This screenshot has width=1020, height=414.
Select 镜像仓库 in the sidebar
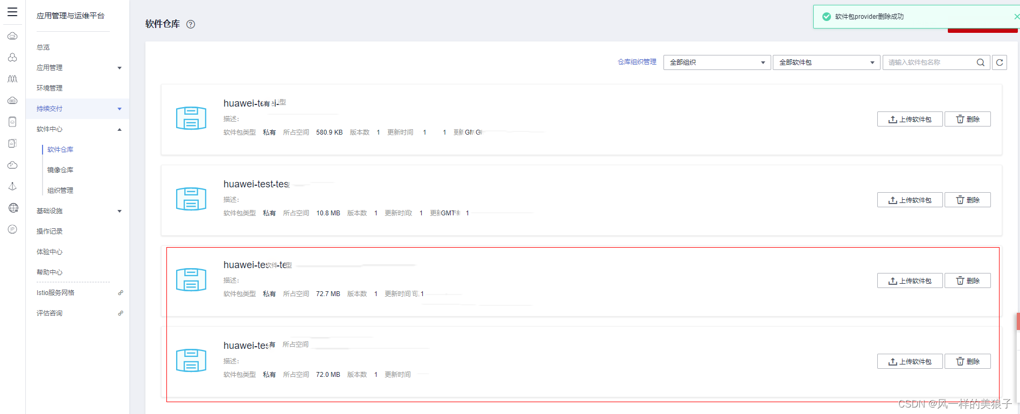click(60, 170)
